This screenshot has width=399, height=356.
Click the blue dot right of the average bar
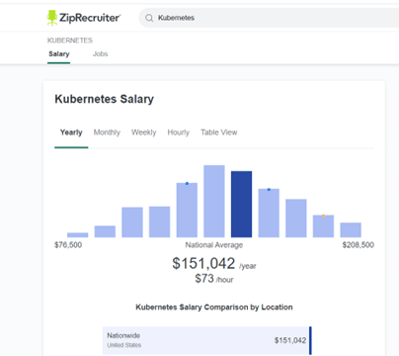pyautogui.click(x=269, y=190)
